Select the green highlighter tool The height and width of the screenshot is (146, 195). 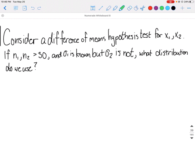(x=122, y=8)
